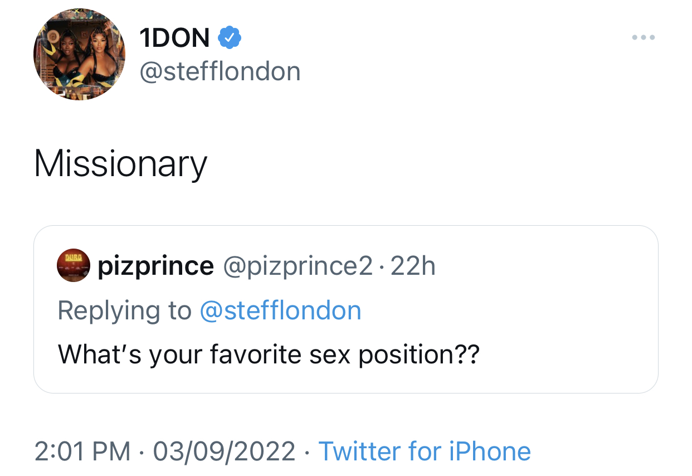Click the double question marks in quote
Viewport: 692px width, 476px height.
[x=467, y=353]
